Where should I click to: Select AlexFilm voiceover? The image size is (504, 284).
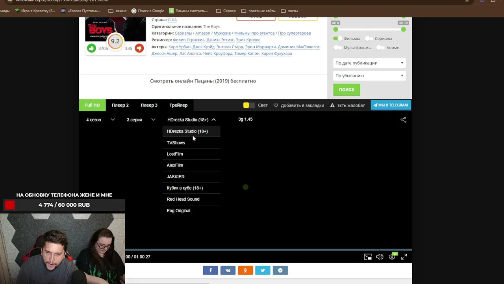tap(191, 165)
